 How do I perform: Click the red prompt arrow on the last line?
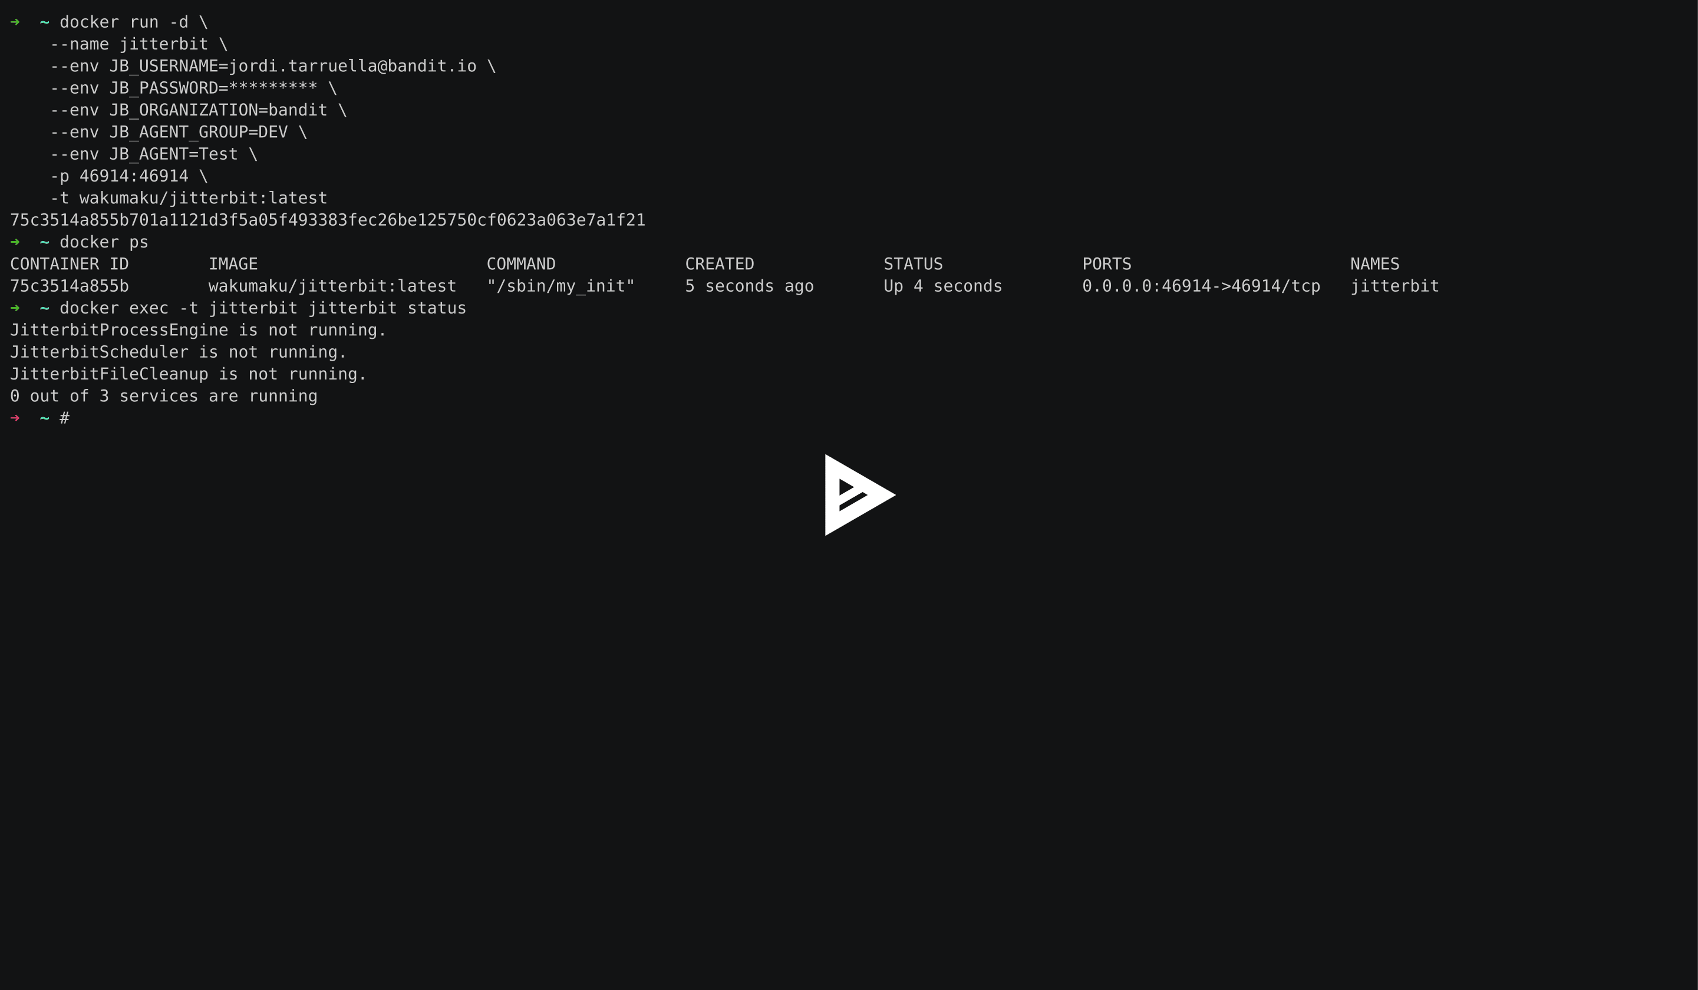click(15, 418)
